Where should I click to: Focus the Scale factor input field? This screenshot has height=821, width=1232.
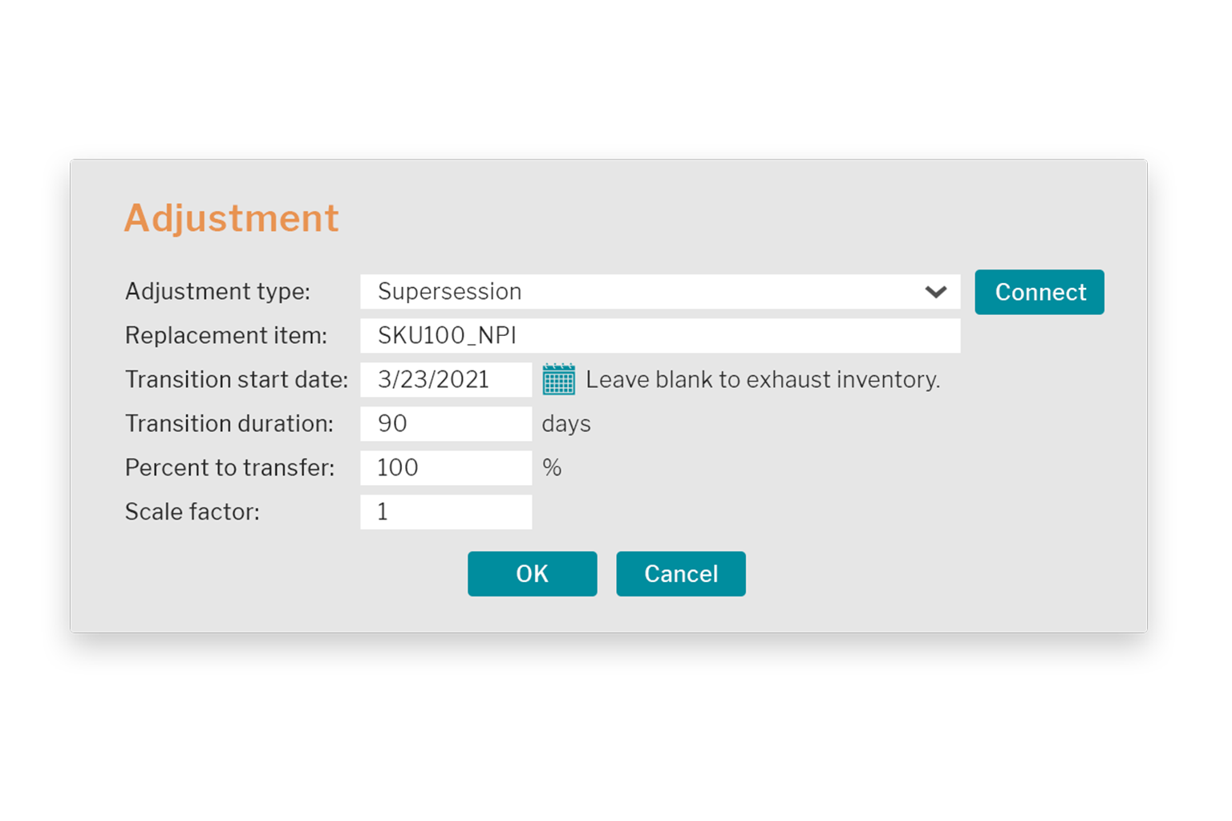click(445, 512)
